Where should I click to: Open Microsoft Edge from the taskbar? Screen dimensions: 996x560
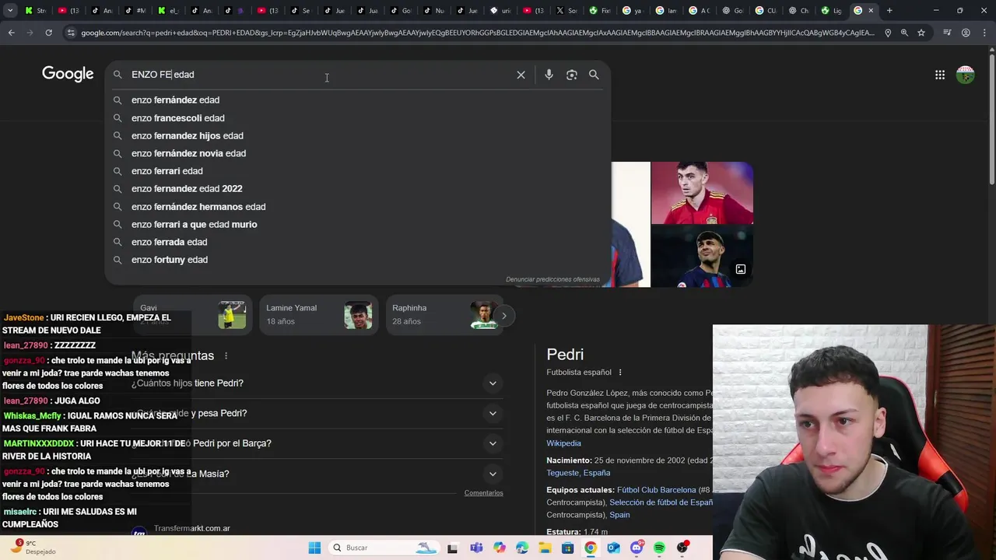[x=522, y=548]
